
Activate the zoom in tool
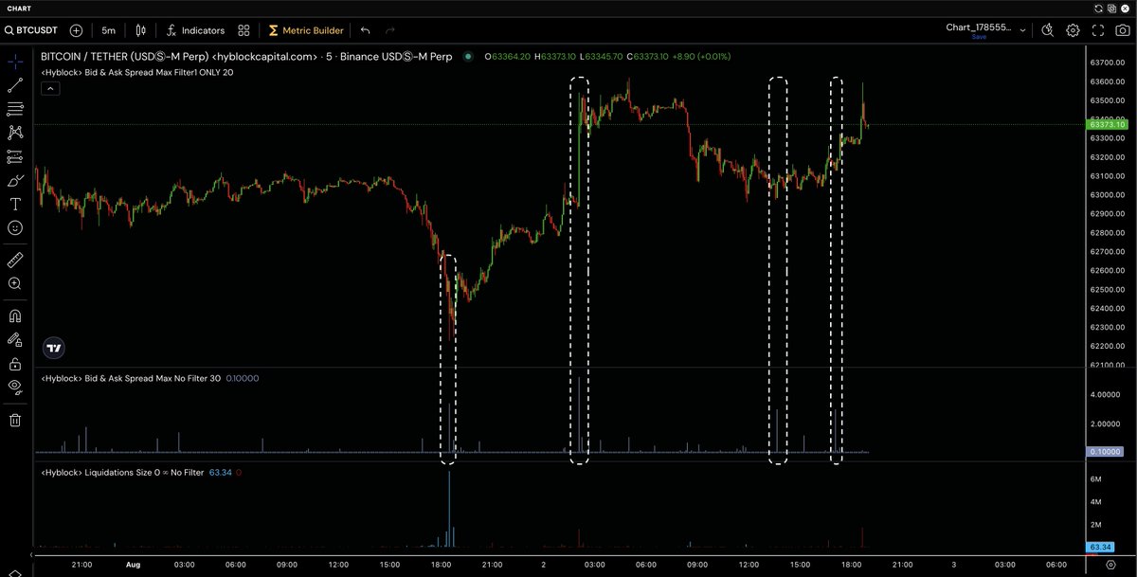click(15, 283)
